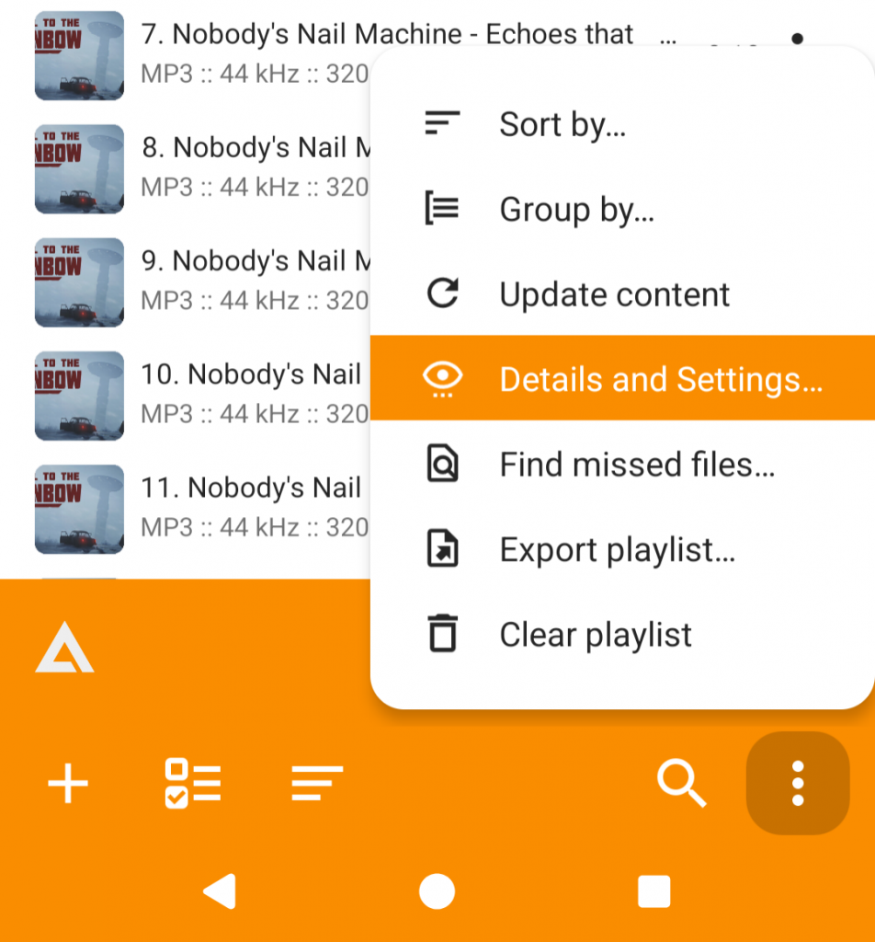The height and width of the screenshot is (942, 875).
Task: Click the refresh icon beside Update content
Action: (x=443, y=294)
